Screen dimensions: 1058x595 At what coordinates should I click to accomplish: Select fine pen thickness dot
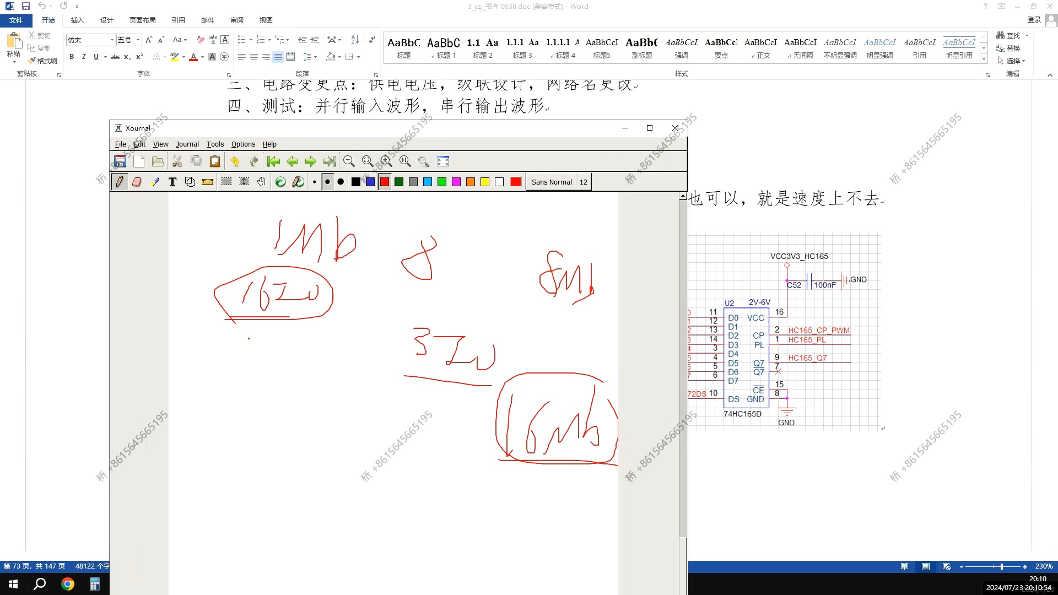click(x=315, y=182)
